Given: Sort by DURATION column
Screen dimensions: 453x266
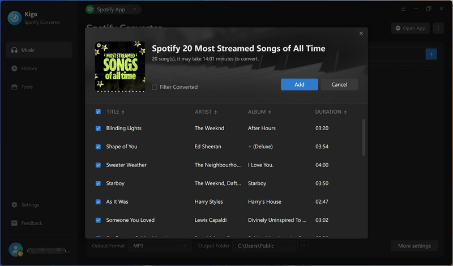Looking at the screenshot, I should point(331,111).
